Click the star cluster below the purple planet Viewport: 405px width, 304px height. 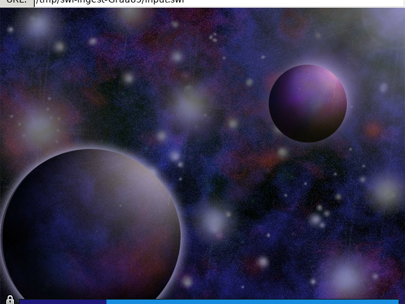(x=319, y=216)
